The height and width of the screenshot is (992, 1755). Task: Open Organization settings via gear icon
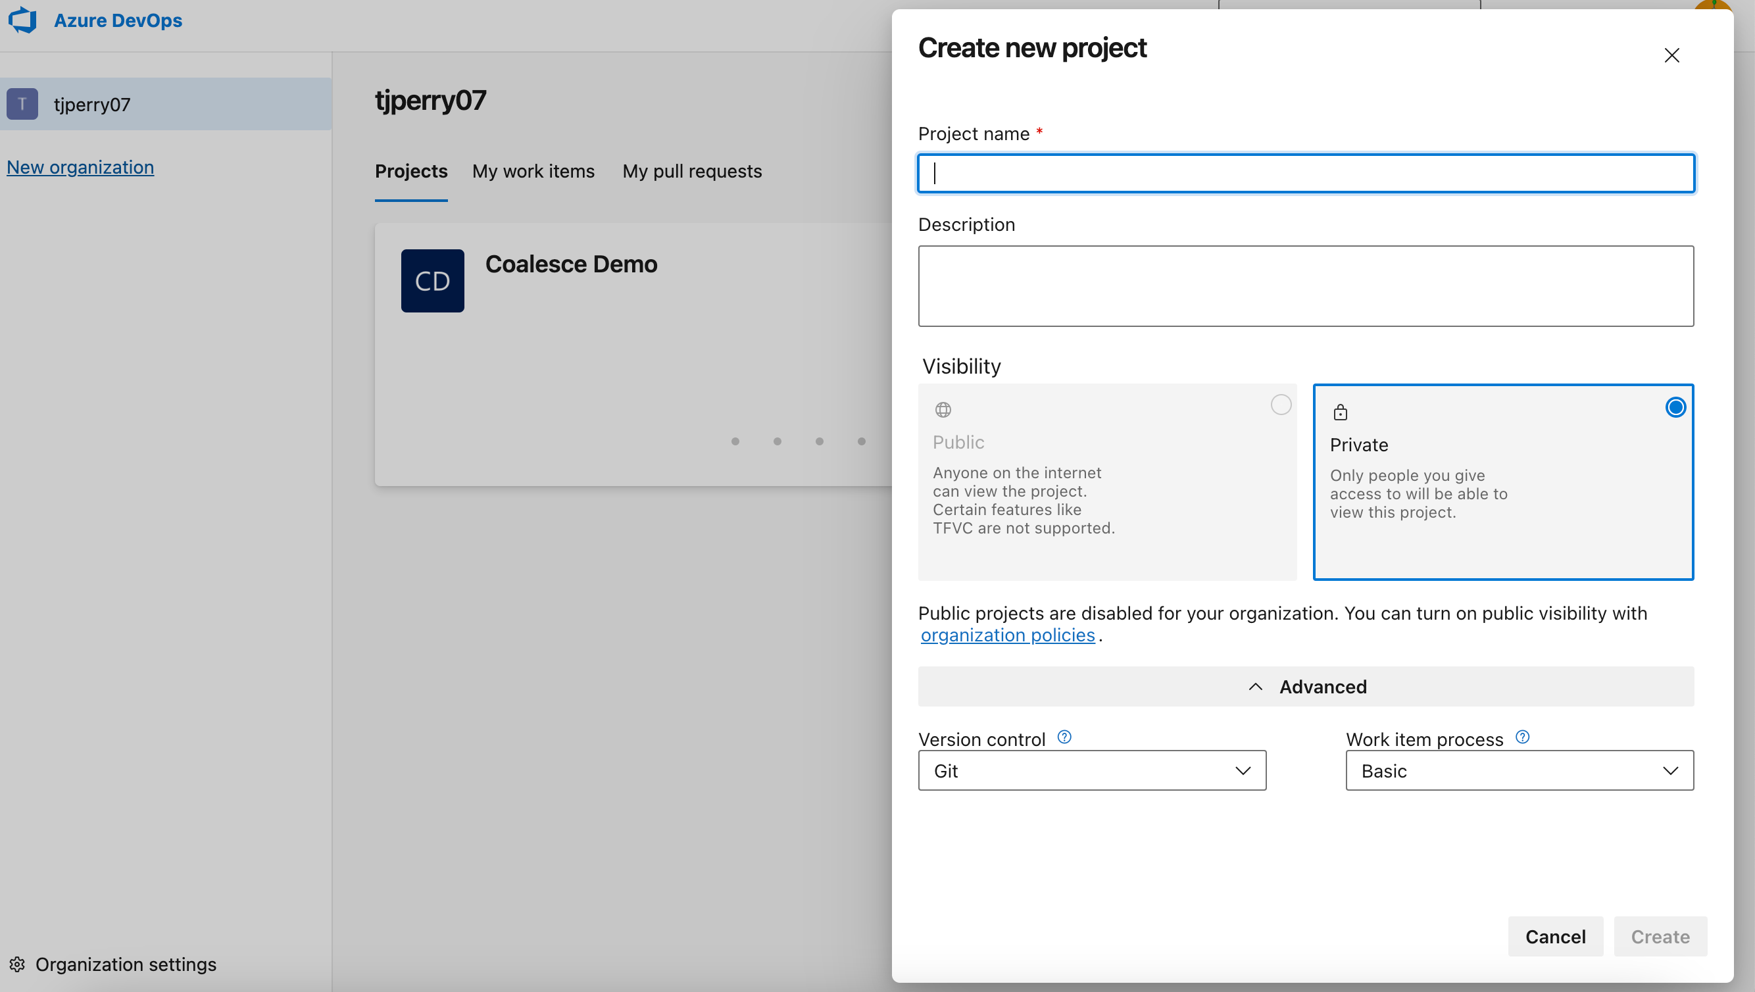(x=17, y=964)
